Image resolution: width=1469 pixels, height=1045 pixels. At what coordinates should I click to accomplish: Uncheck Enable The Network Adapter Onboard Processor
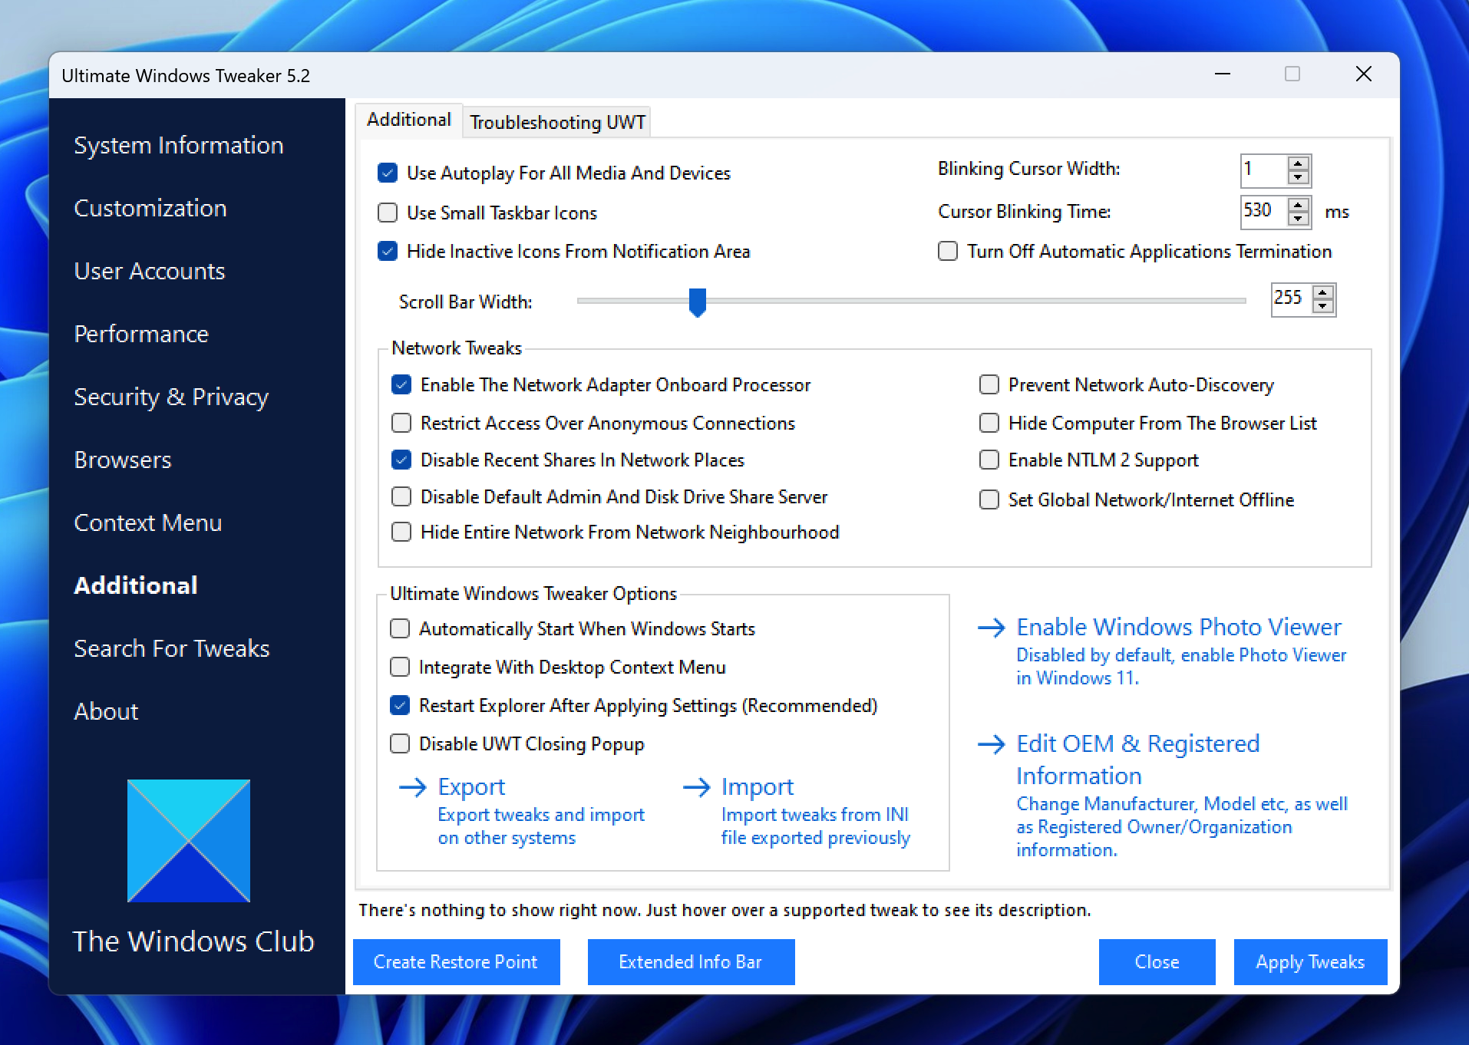click(401, 384)
